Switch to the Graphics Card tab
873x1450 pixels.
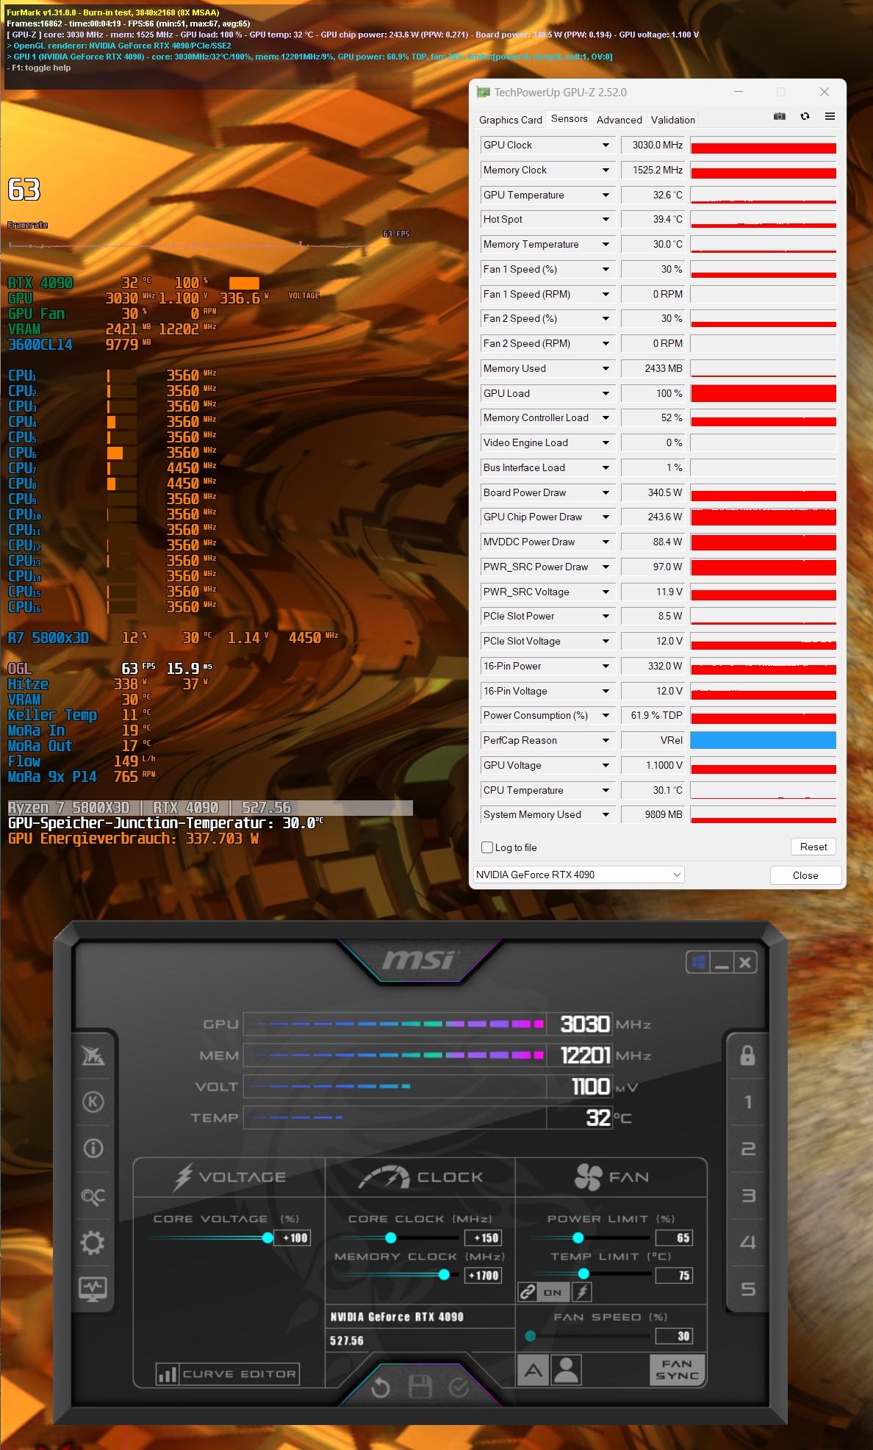click(511, 120)
